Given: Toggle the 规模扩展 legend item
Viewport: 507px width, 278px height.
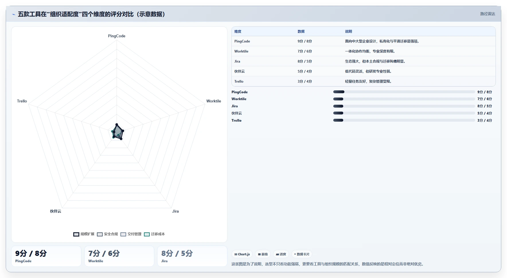Looking at the screenshot, I should (x=84, y=234).
